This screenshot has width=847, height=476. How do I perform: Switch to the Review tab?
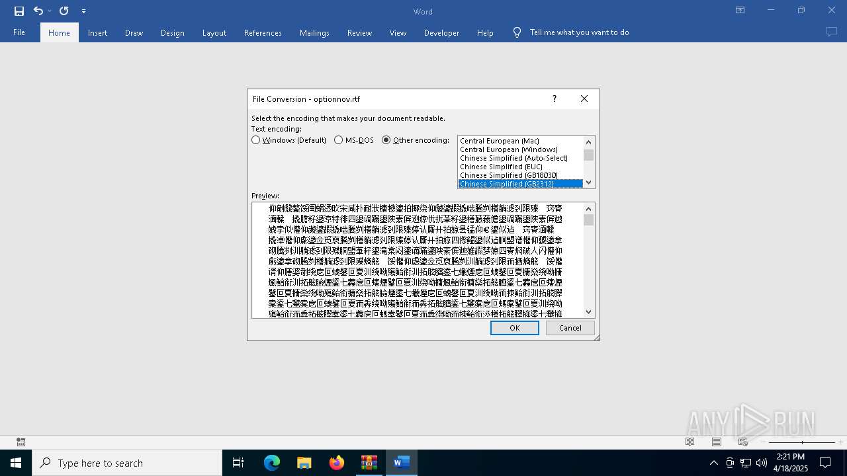tap(359, 32)
